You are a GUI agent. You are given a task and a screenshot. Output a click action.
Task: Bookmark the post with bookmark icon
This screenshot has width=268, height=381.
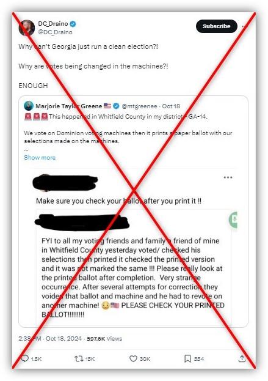point(187,358)
